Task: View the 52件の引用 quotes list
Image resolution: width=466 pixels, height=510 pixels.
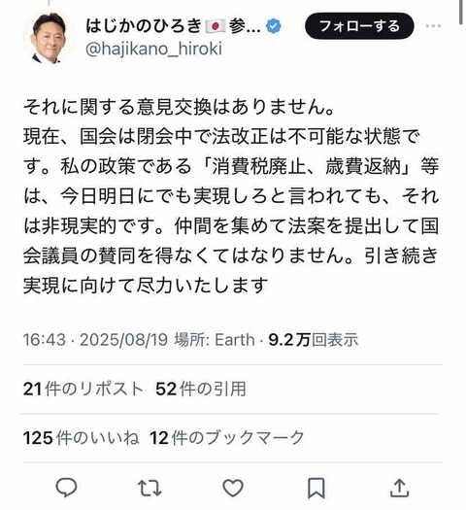Action: pos(201,389)
